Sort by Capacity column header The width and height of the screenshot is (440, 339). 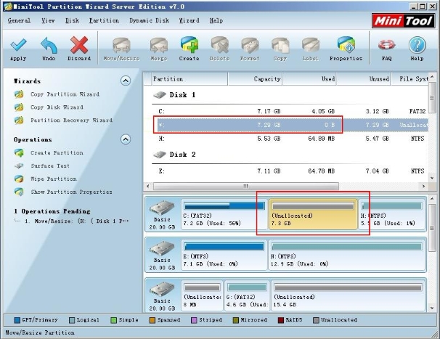click(255, 79)
